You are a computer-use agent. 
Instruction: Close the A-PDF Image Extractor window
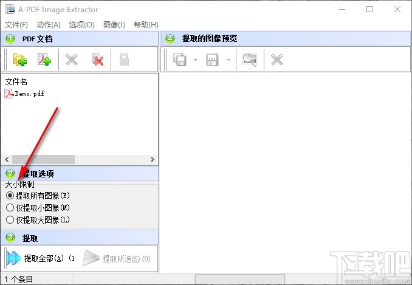coord(397,9)
